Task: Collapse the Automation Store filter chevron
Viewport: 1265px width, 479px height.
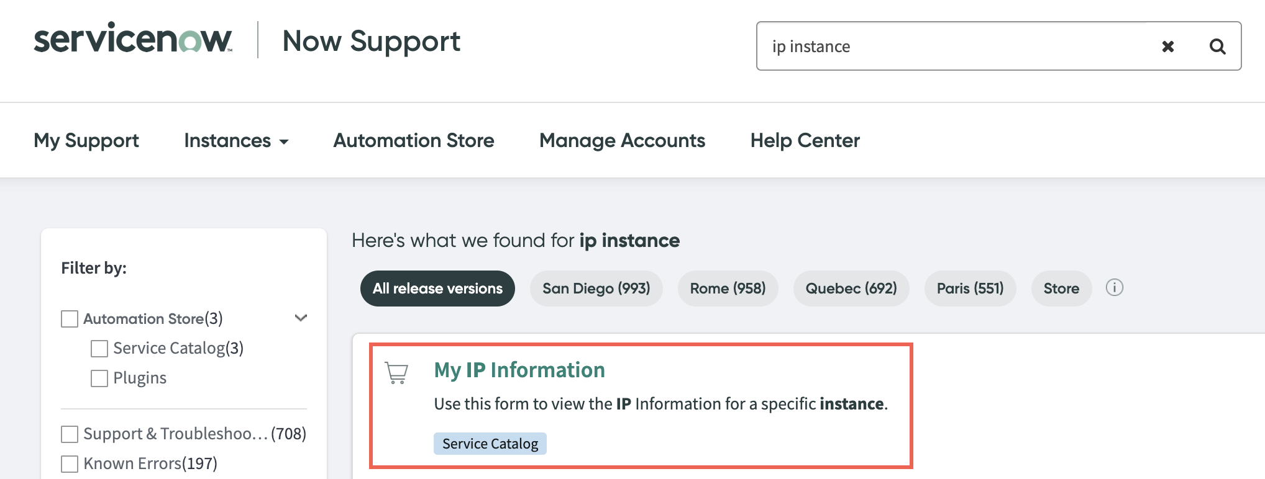Action: [301, 318]
